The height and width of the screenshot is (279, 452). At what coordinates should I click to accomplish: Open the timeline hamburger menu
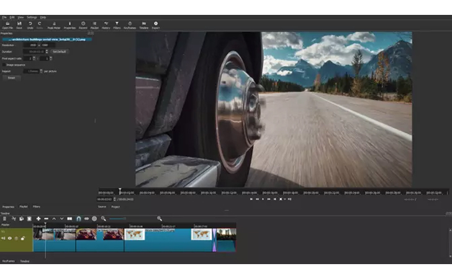[4, 219]
